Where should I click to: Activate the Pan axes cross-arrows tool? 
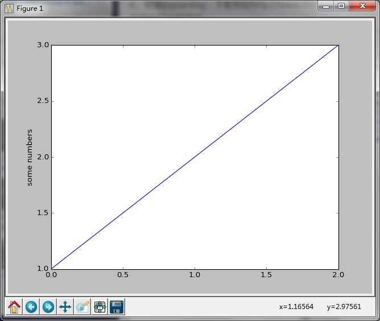coord(65,307)
